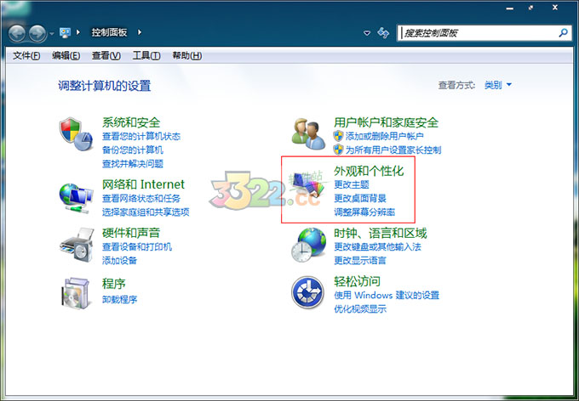Click the 卸载程序 link
This screenshot has width=579, height=401.
click(120, 299)
